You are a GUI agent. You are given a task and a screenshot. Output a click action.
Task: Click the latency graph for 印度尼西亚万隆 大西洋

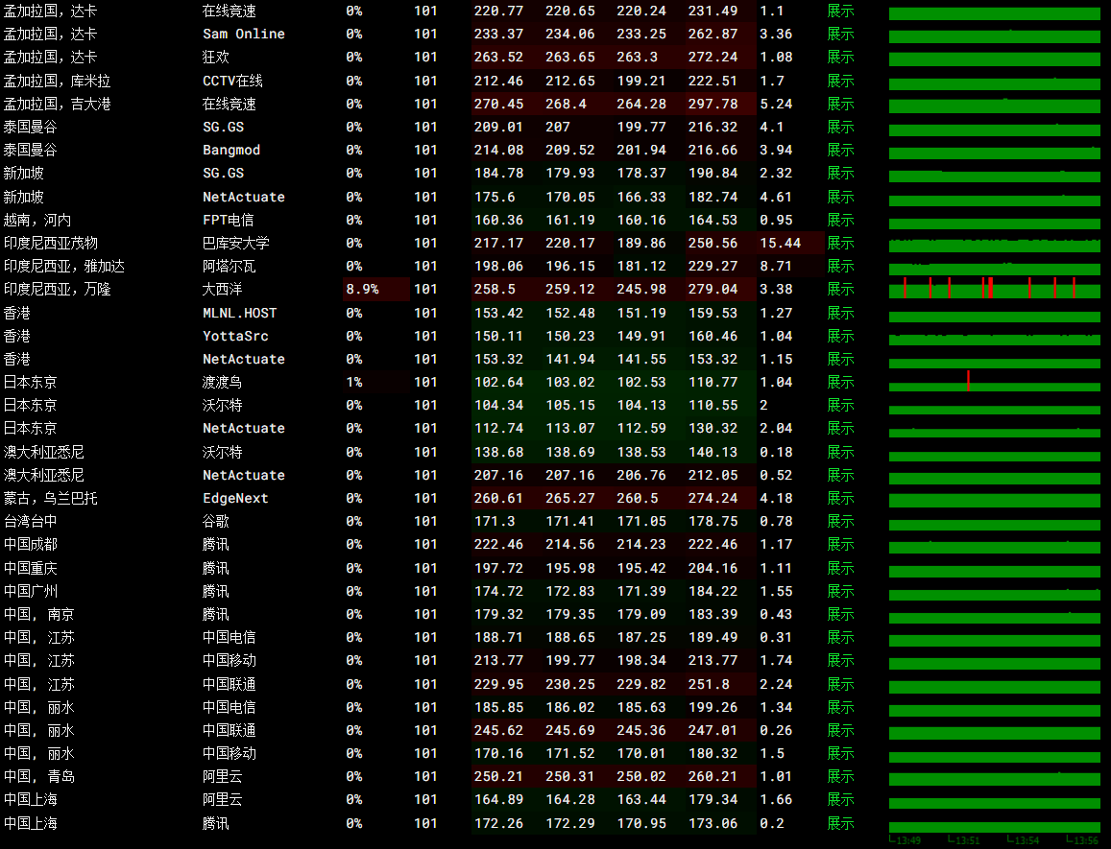pyautogui.click(x=994, y=289)
